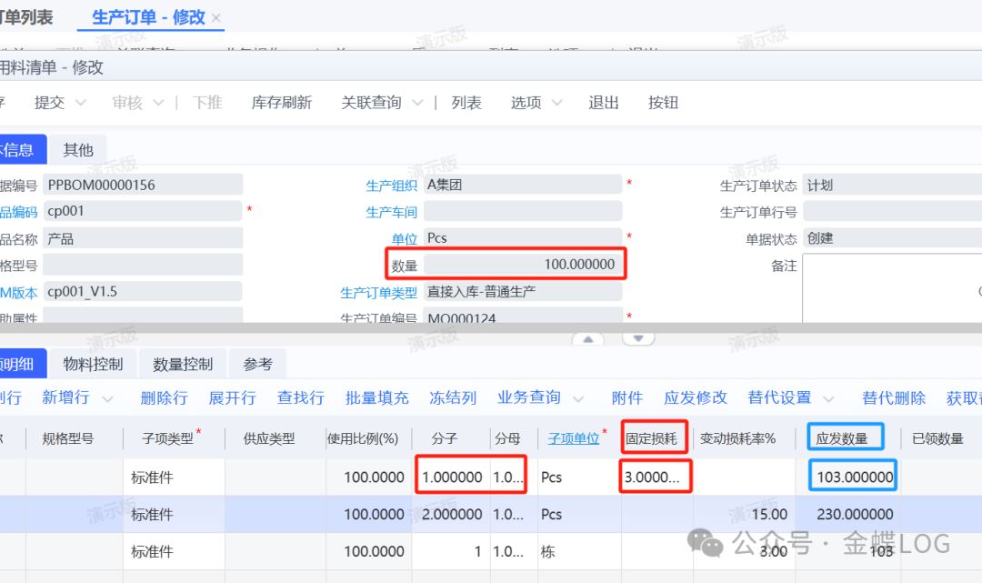Open the 数量控制 tab
Image resolution: width=982 pixels, height=583 pixels.
coord(183,364)
